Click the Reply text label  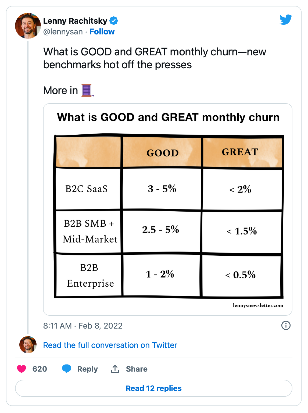(x=87, y=369)
